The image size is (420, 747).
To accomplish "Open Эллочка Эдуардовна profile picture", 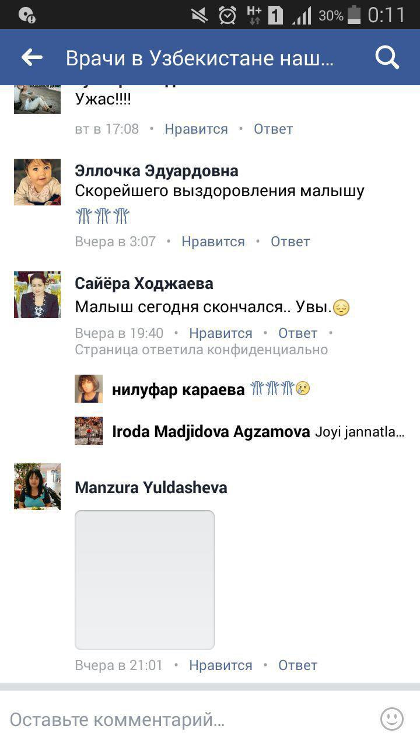I will pyautogui.click(x=37, y=182).
